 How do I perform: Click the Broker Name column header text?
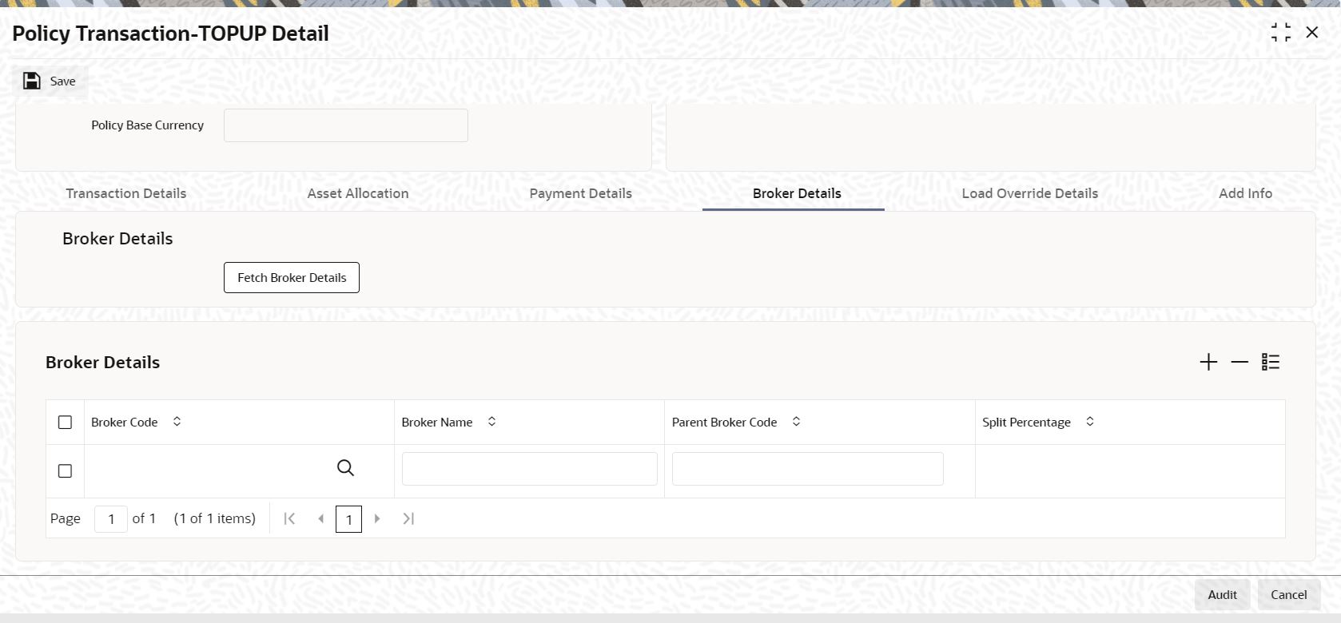click(437, 422)
